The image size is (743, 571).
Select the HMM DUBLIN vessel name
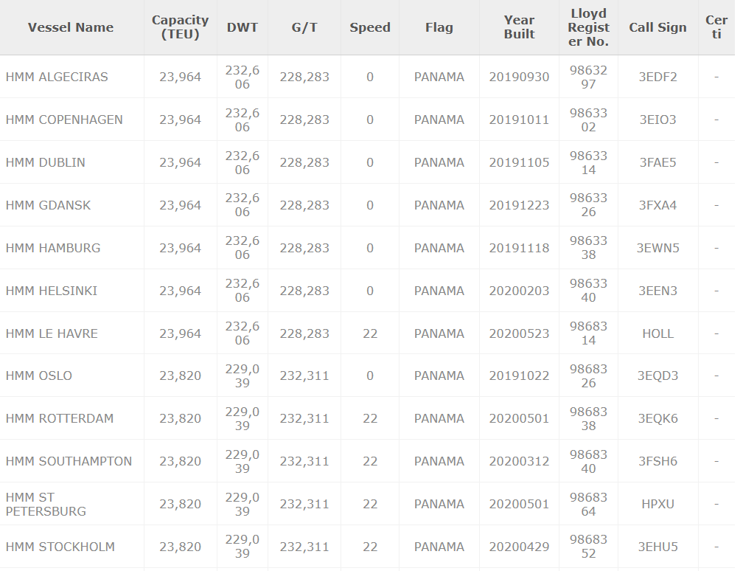[x=46, y=162]
